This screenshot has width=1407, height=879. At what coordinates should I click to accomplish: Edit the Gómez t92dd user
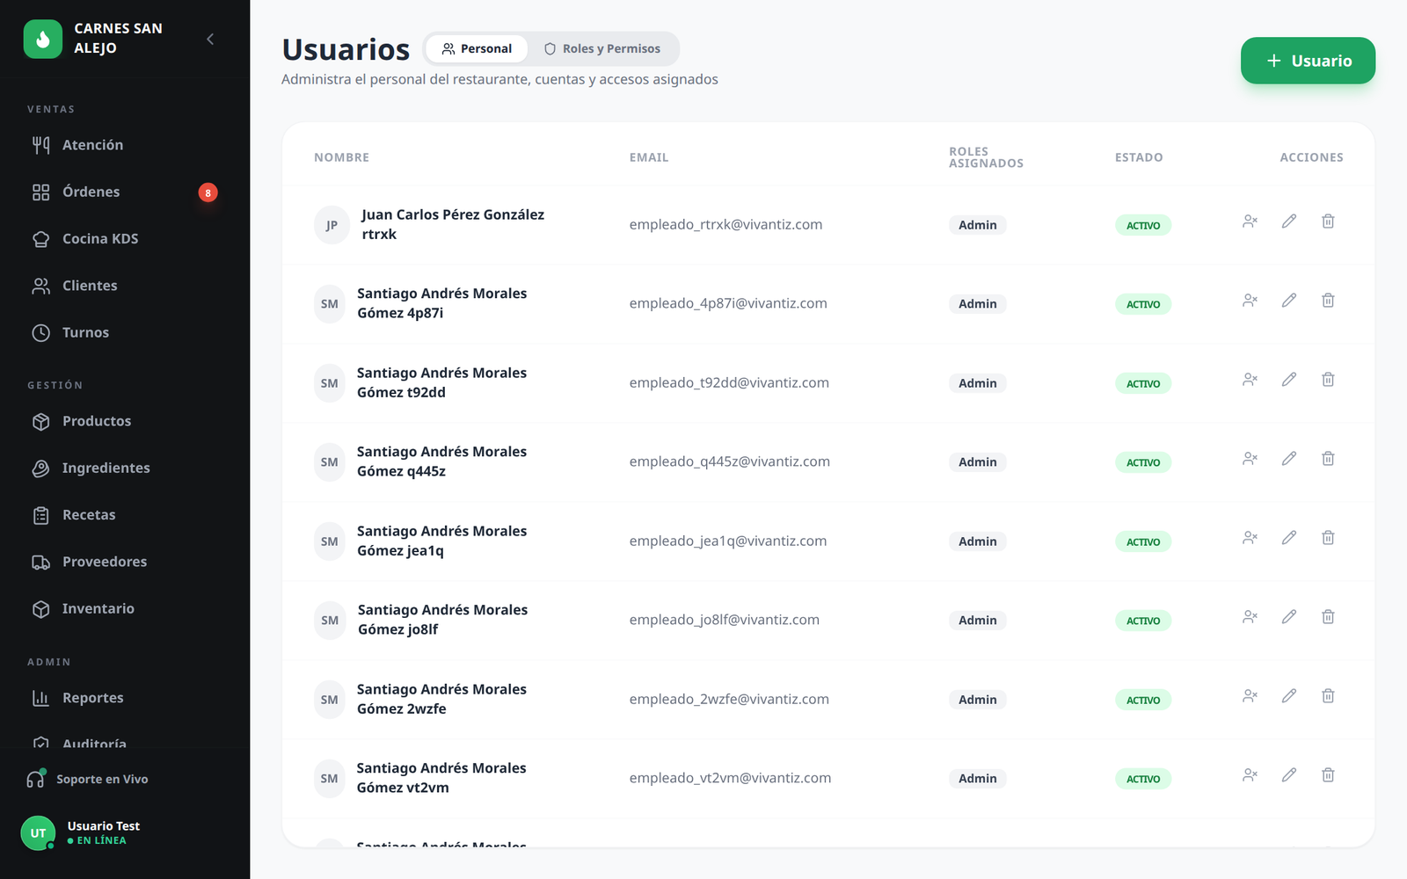(x=1289, y=380)
